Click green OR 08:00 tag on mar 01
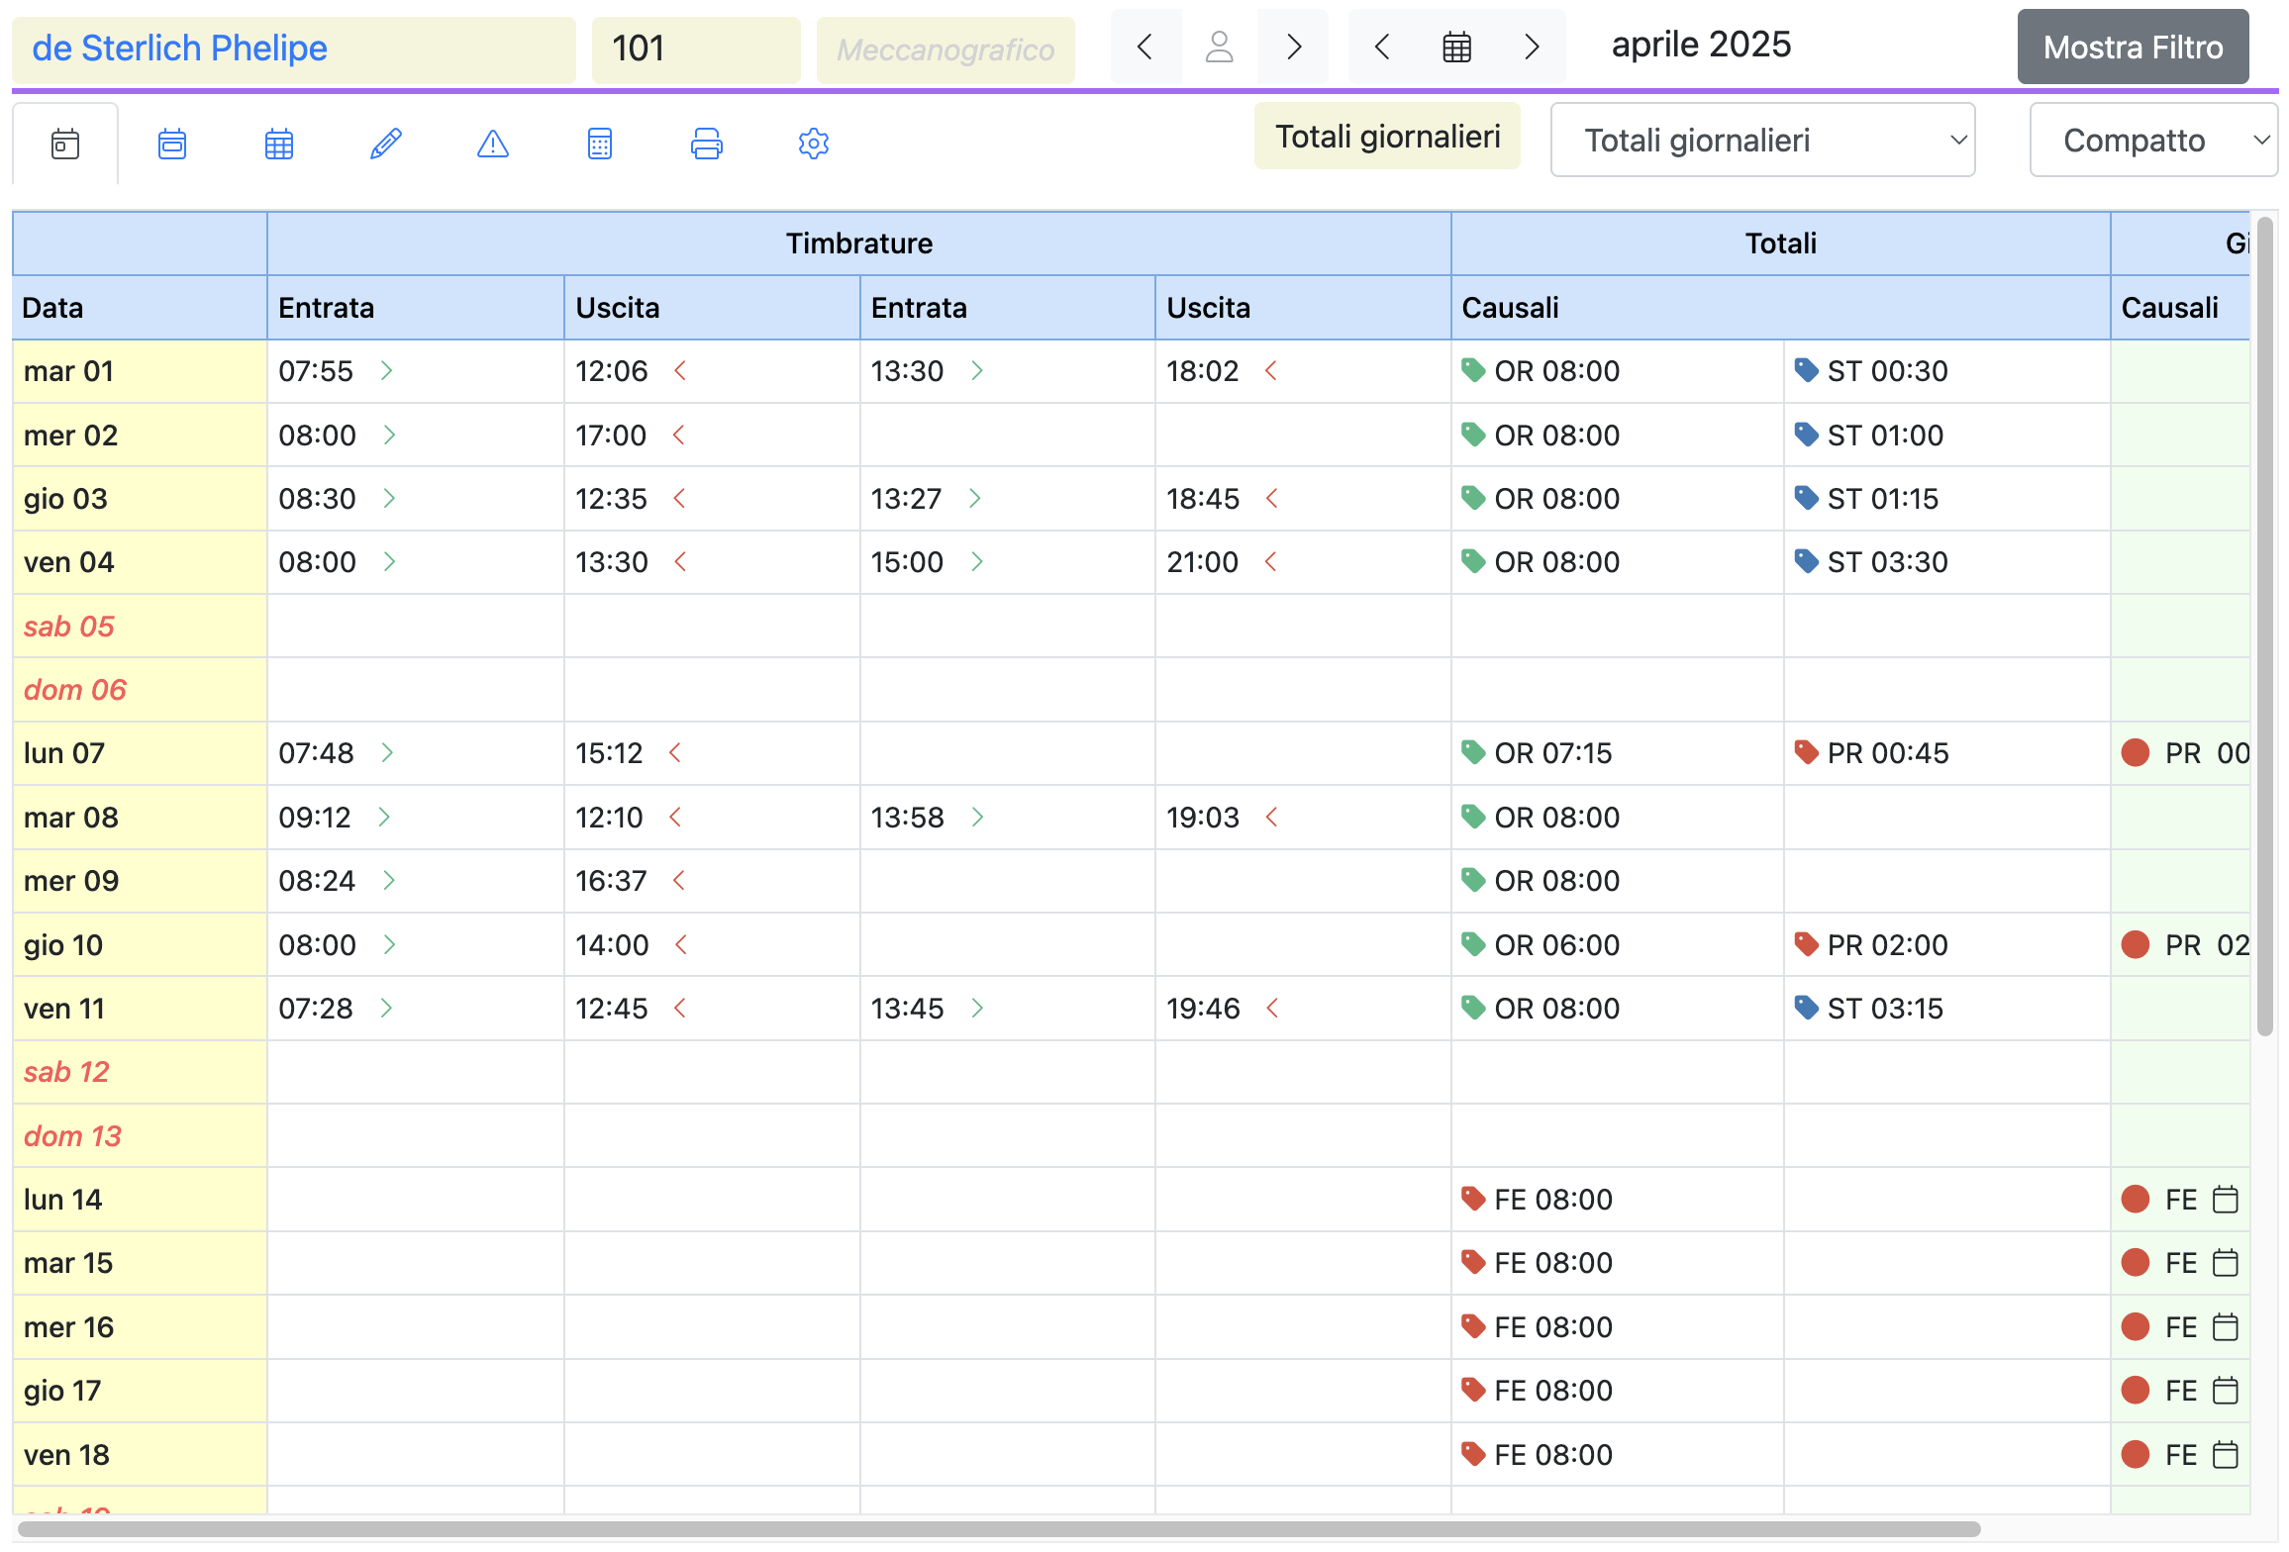Viewport: 2289px width, 1552px height. (1473, 370)
